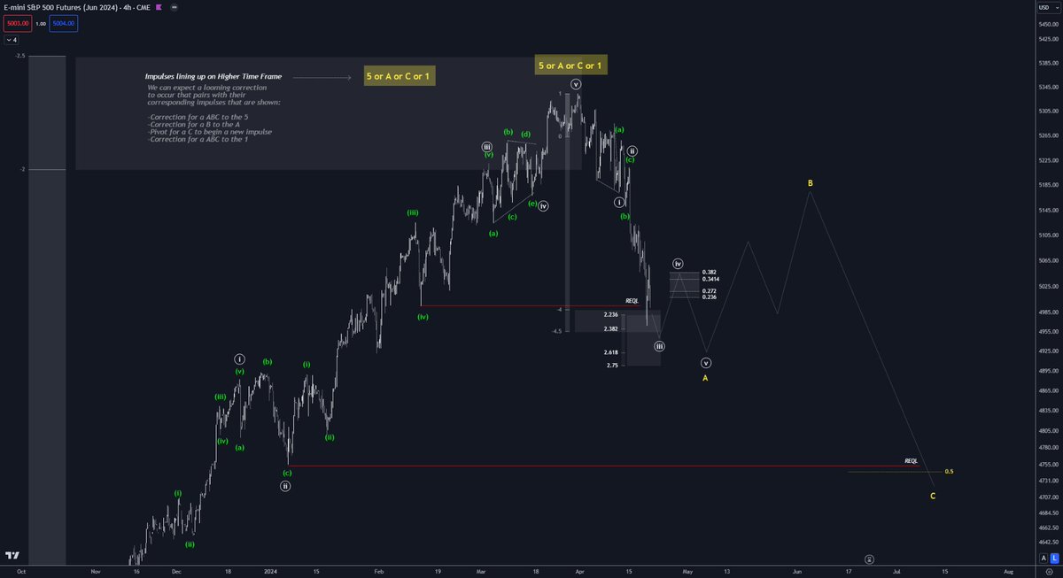The height and width of the screenshot is (578, 1063).
Task: Select the 'Impulses lining up on Higher Time Frame' heading
Action: click(213, 77)
